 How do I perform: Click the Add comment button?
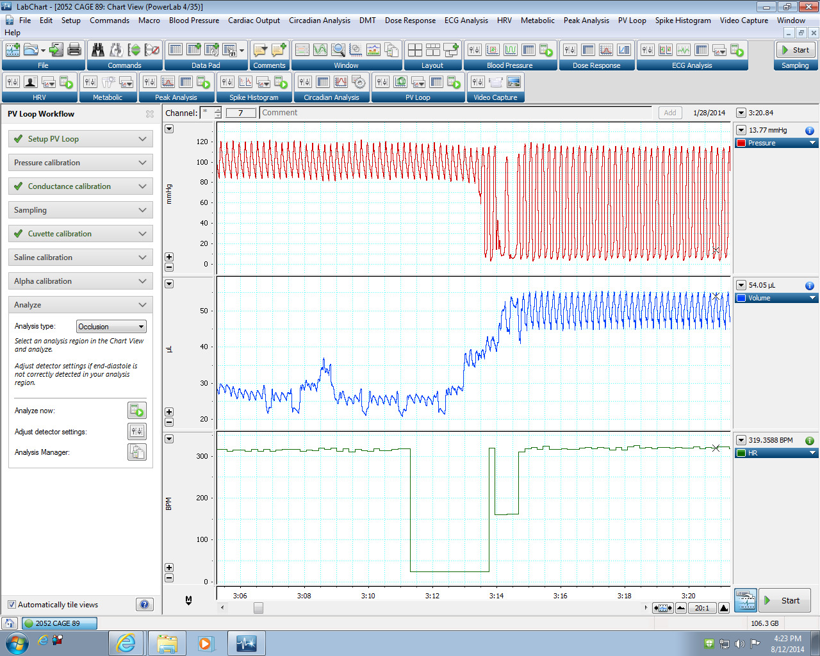(670, 113)
